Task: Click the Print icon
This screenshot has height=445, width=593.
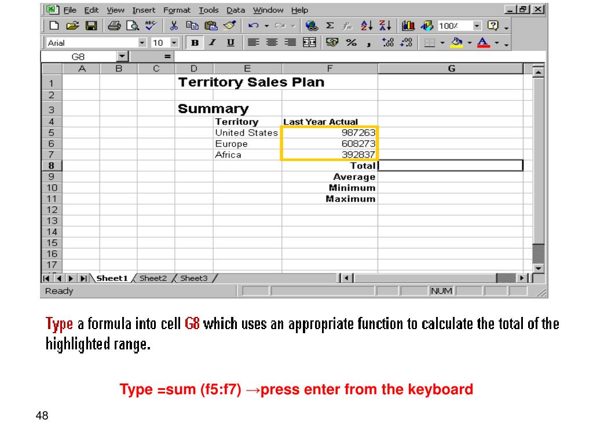Action: click(114, 25)
